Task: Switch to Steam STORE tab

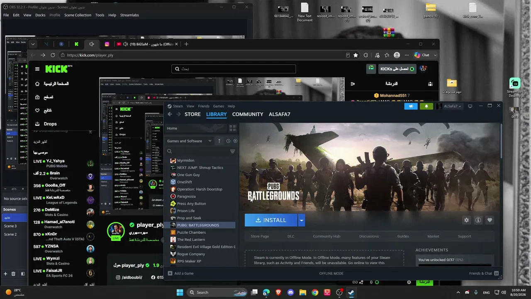Action: 192,114
